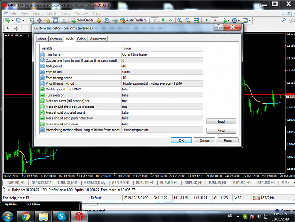
Task: Expand the Periods dropdown arrow
Action: 239,20
